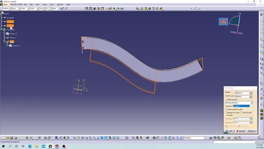Open the Insert menu

pyautogui.click(x=45, y=5)
